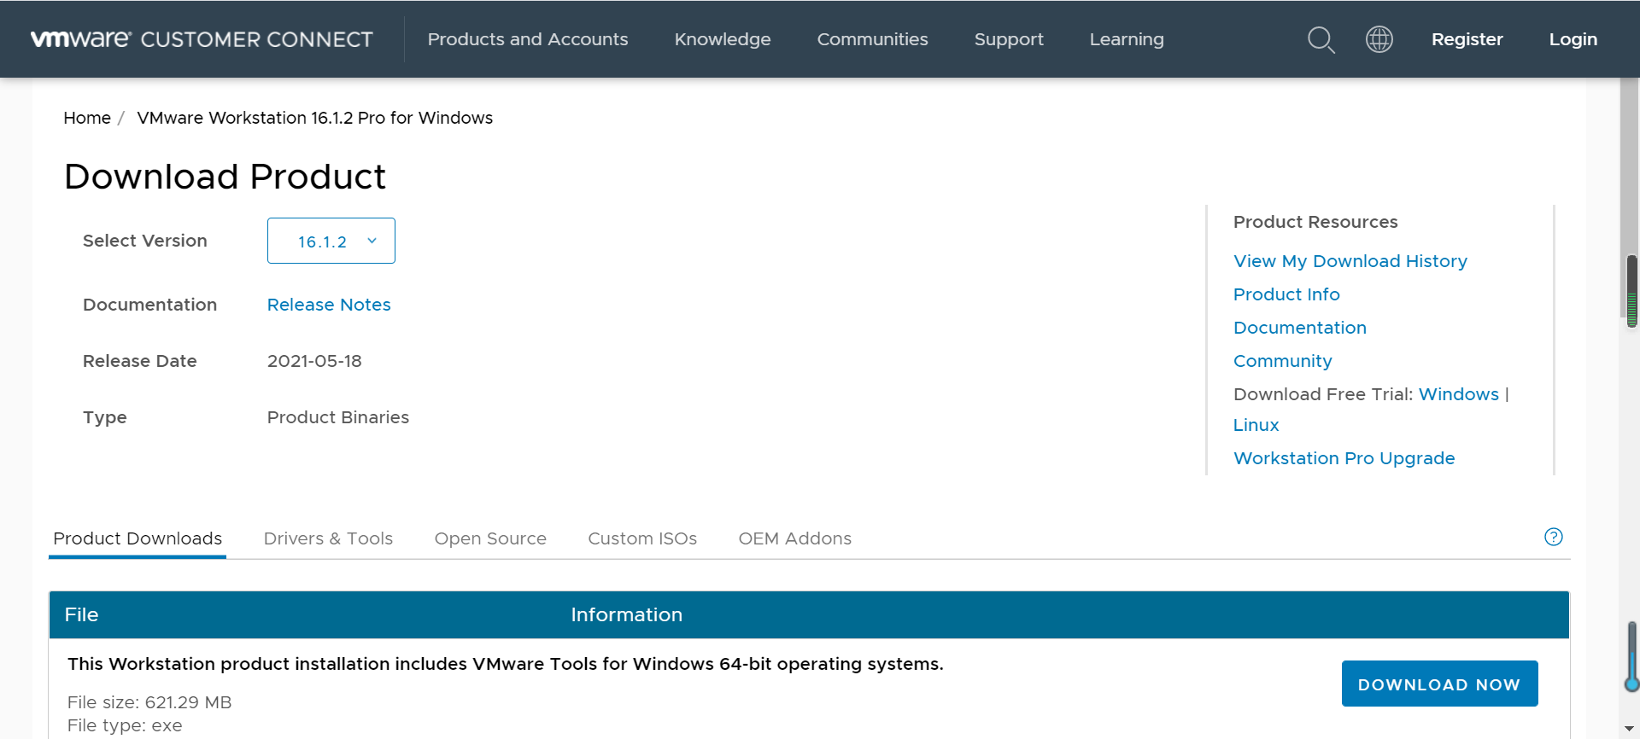Click the File type: exe text
The width and height of the screenshot is (1640, 739).
[x=125, y=725]
